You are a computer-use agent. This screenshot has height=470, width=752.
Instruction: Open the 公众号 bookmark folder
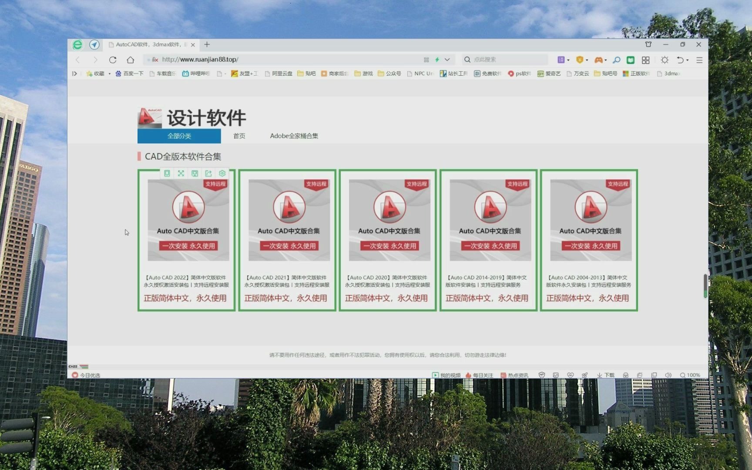(x=389, y=74)
